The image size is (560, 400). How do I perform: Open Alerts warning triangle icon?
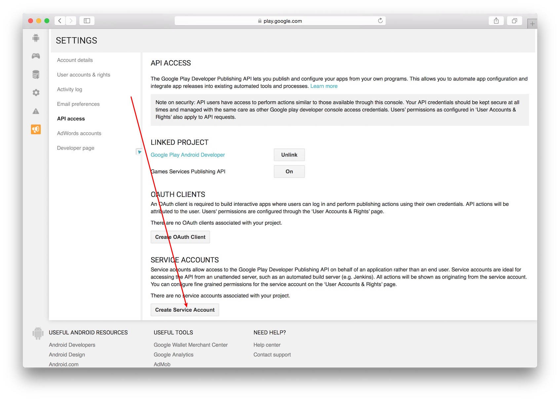tap(36, 111)
